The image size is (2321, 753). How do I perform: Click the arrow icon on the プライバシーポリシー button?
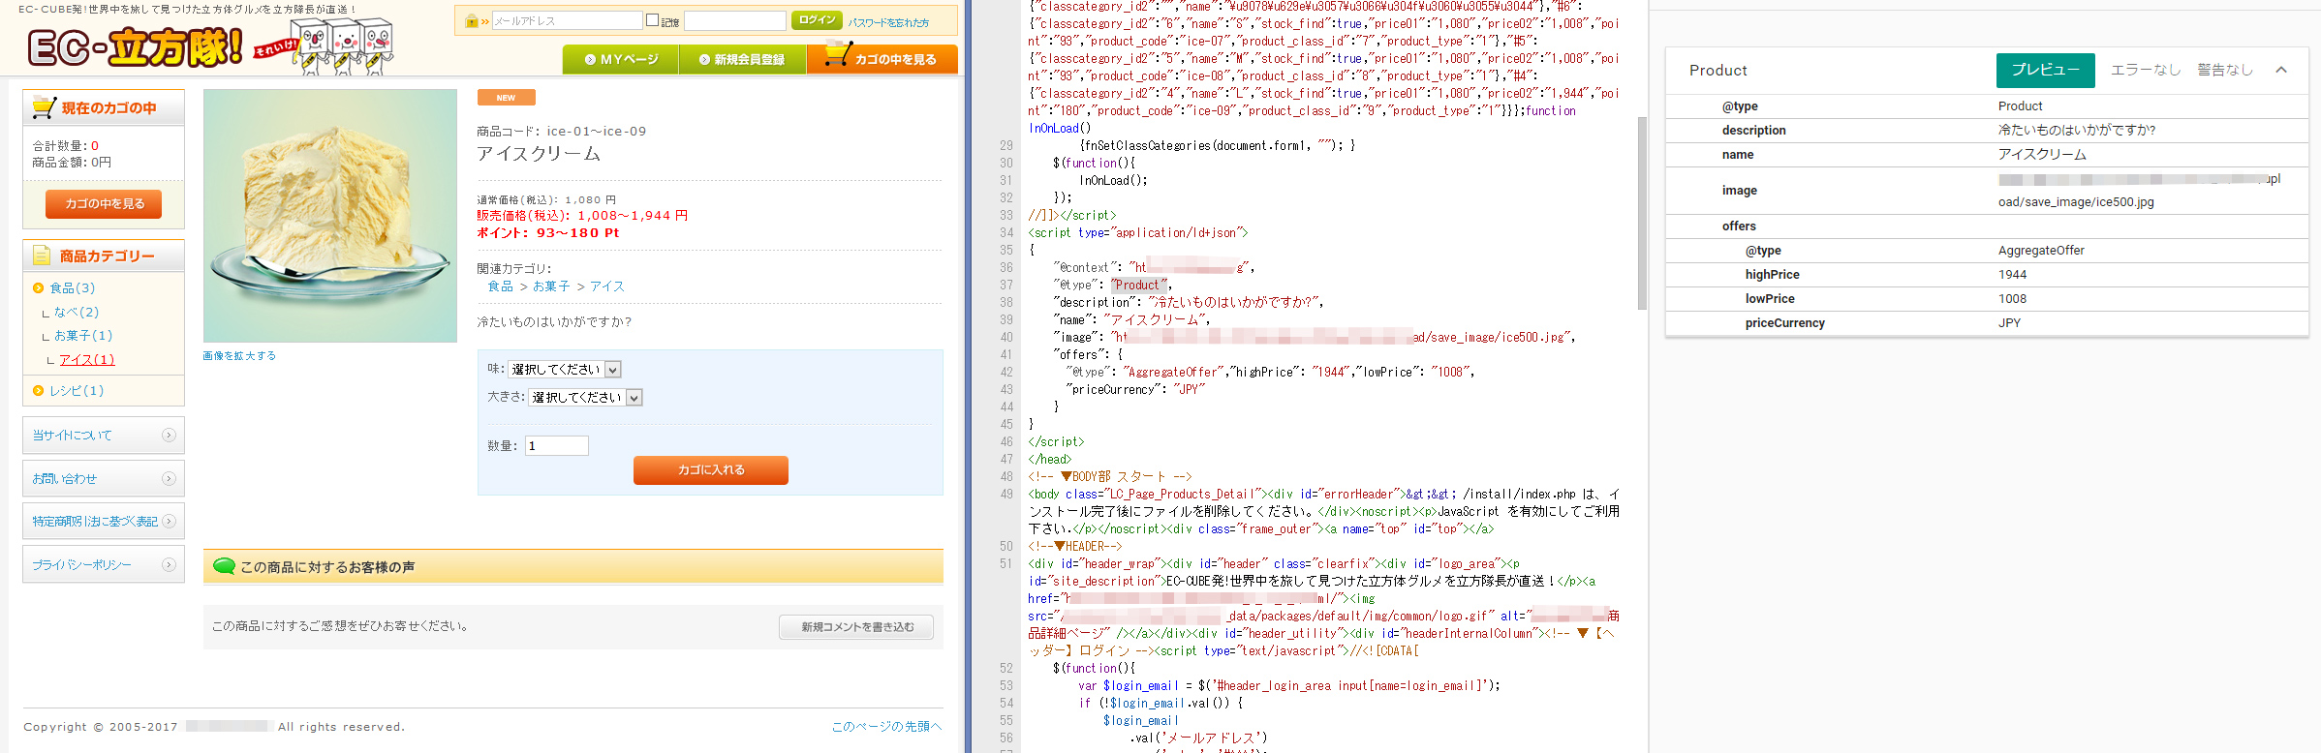tap(169, 564)
